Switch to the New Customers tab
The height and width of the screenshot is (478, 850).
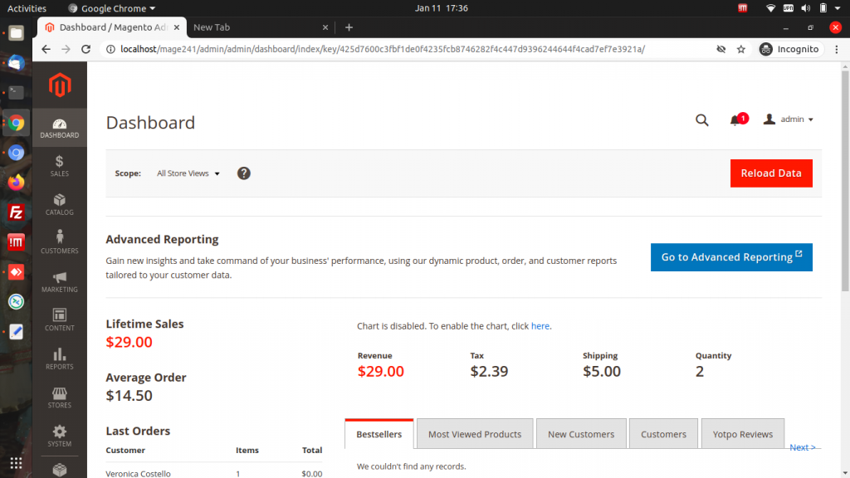[581, 433]
